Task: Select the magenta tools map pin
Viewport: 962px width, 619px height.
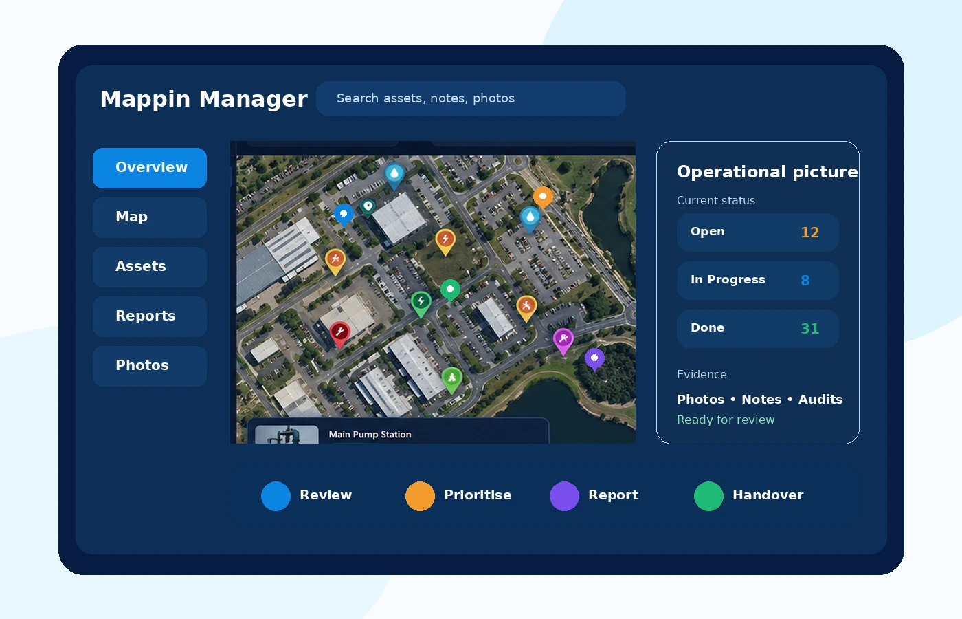Action: [563, 340]
